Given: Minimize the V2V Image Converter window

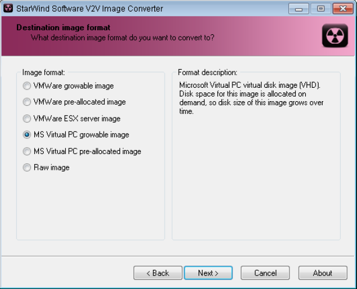Looking at the screenshot, I should 299,9.
